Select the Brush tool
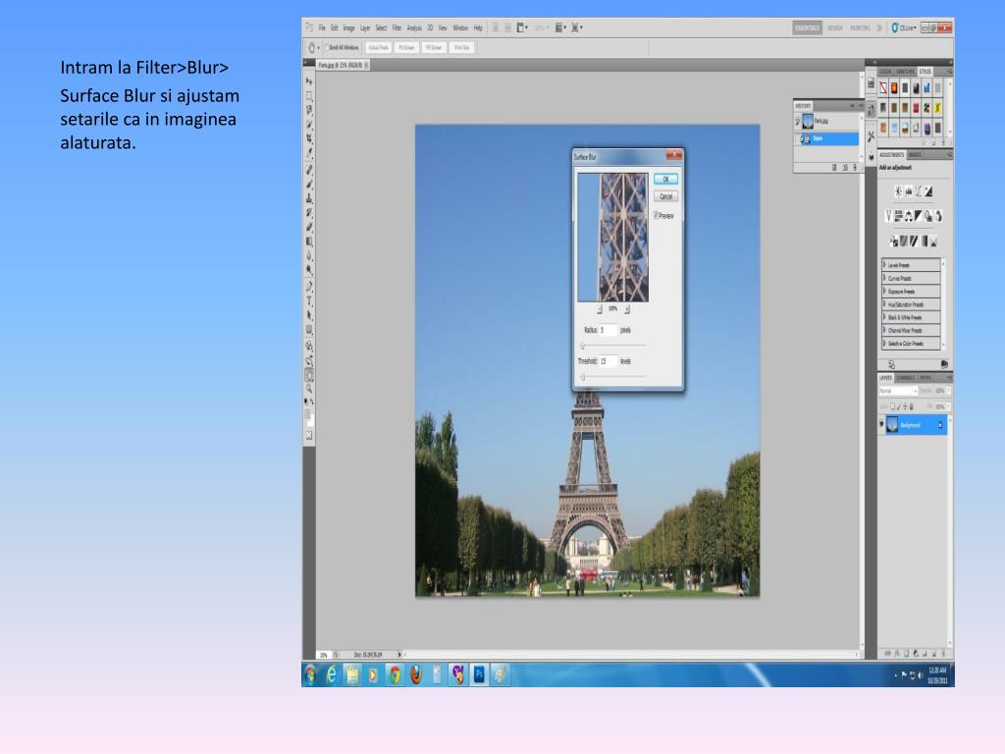Viewport: 1005px width, 754px height. tap(309, 184)
